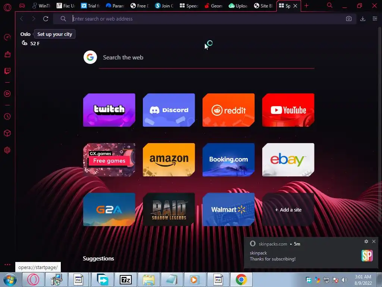Open file explorer folder in taskbar
382x287 pixels.
149,280
